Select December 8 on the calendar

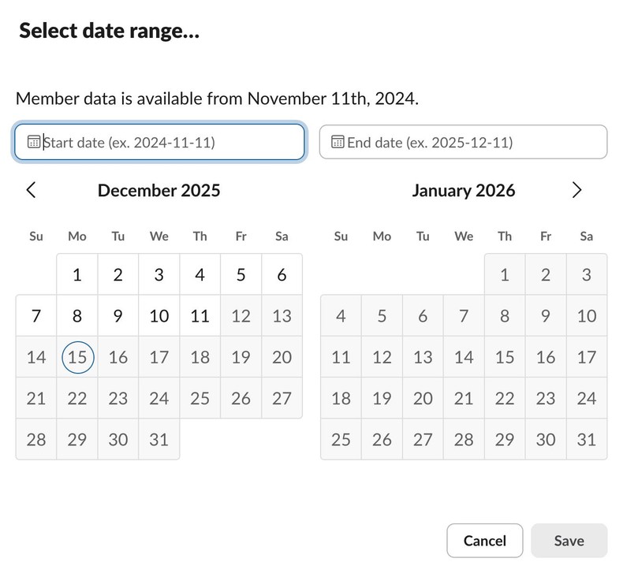click(x=77, y=316)
